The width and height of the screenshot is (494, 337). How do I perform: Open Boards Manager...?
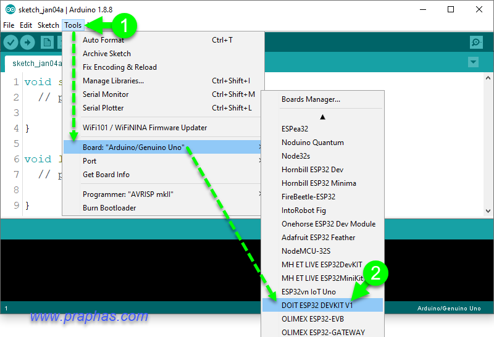(322, 99)
